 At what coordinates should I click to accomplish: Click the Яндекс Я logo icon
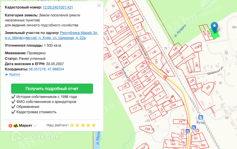pyautogui.click(x=10, y=126)
